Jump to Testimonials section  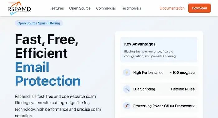click(x=131, y=8)
